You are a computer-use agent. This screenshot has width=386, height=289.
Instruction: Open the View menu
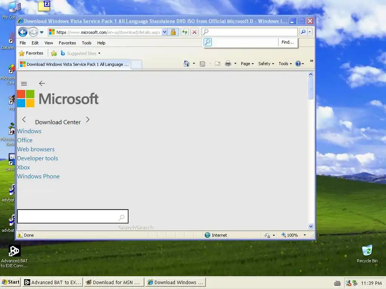(x=49, y=43)
